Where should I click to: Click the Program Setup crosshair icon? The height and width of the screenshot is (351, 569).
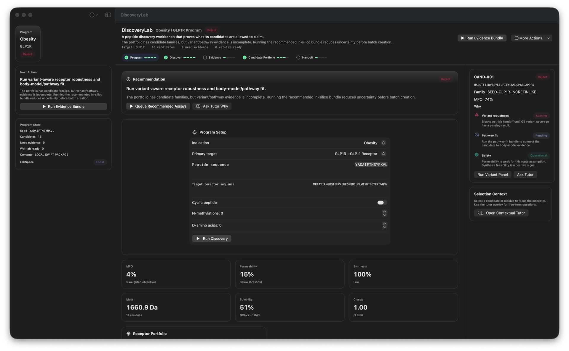click(x=194, y=132)
